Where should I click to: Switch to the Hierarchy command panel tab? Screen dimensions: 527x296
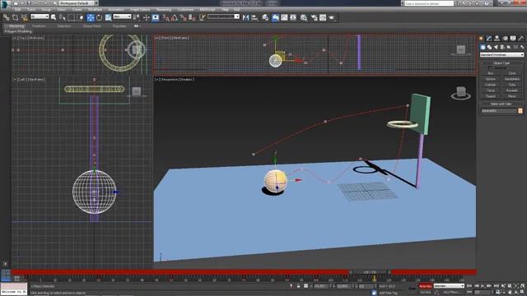coord(497,39)
